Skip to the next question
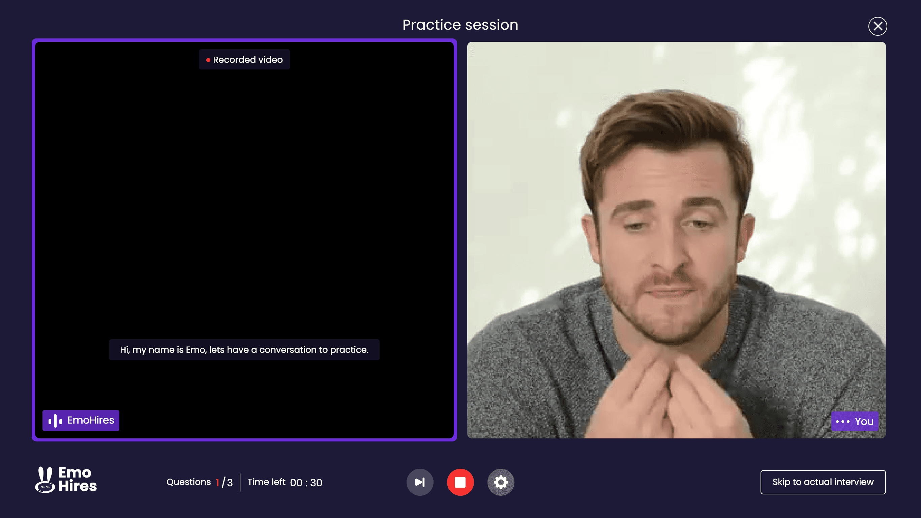921x518 pixels. 420,482
